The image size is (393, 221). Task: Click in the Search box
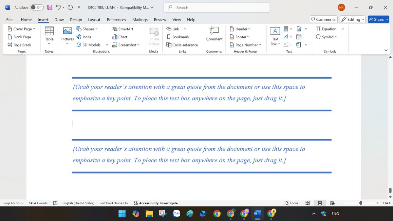[217, 7]
